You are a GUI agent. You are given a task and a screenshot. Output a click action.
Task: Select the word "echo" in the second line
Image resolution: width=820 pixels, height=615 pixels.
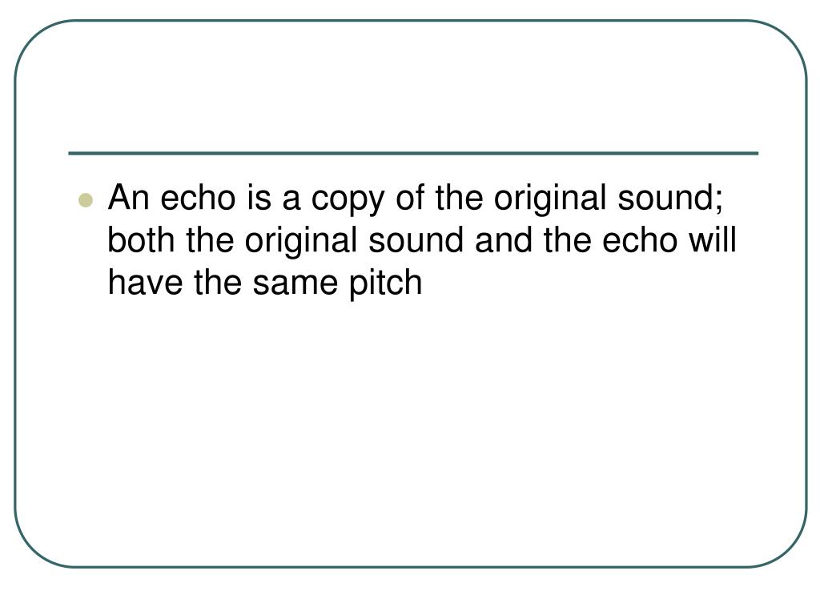pyautogui.click(x=640, y=240)
